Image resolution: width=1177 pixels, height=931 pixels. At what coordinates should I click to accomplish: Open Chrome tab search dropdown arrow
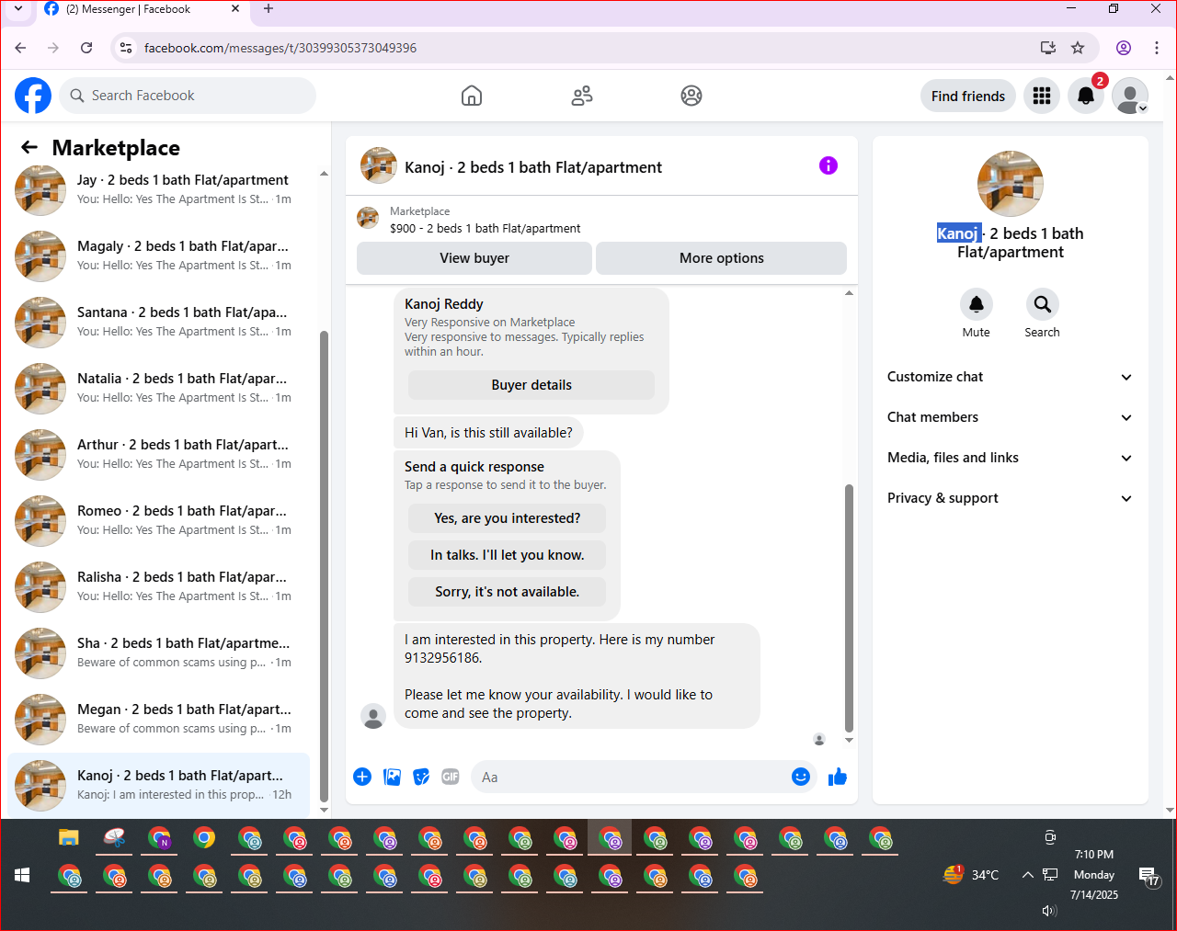17,9
